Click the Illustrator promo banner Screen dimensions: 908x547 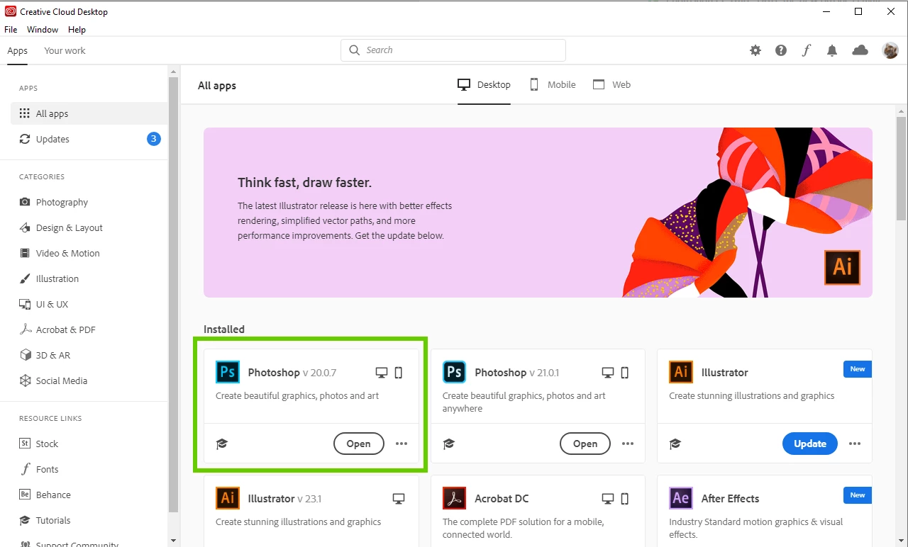tap(538, 213)
